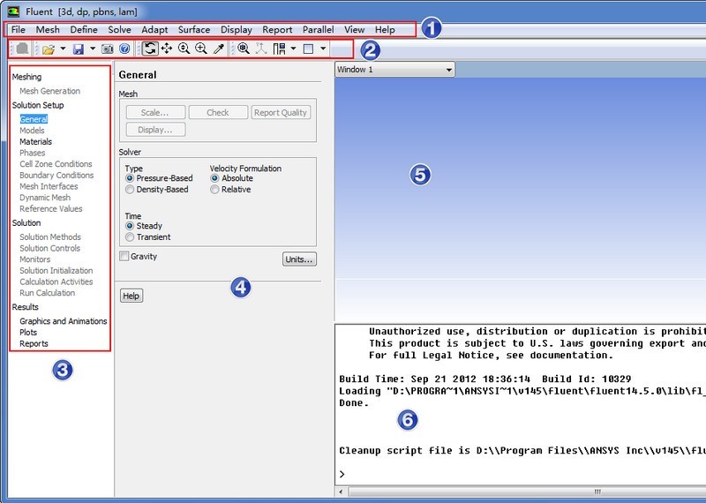The width and height of the screenshot is (706, 503).
Task: Select the Density-Based solver type
Action: (x=131, y=190)
